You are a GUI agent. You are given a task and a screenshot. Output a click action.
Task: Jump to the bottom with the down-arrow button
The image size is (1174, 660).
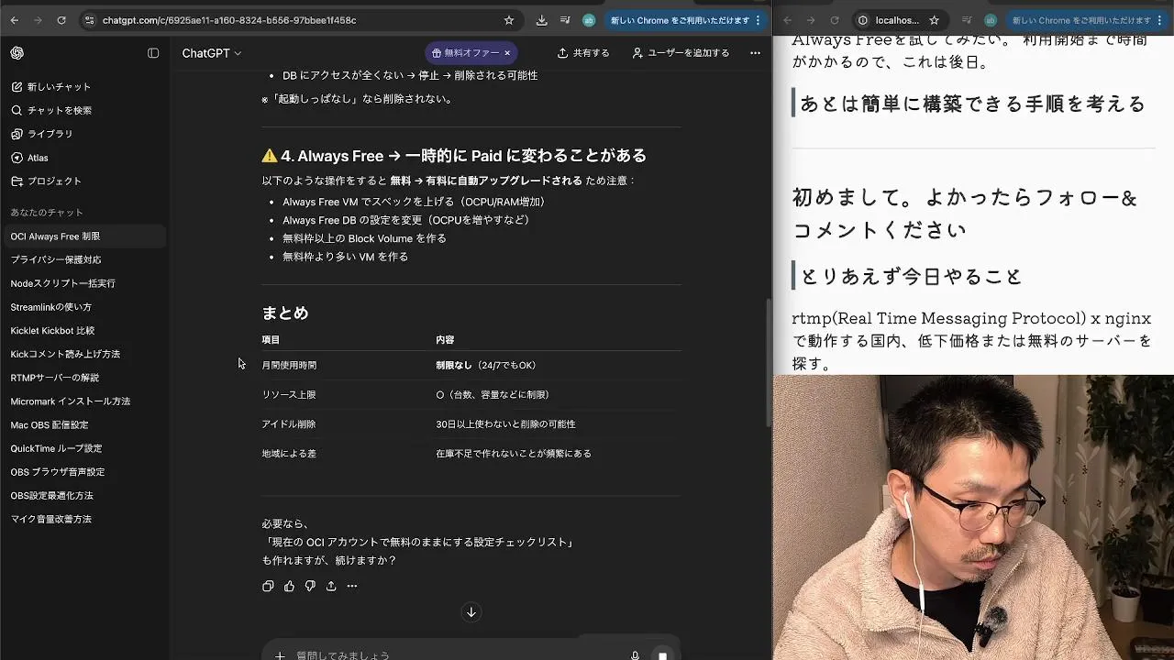[x=471, y=612]
